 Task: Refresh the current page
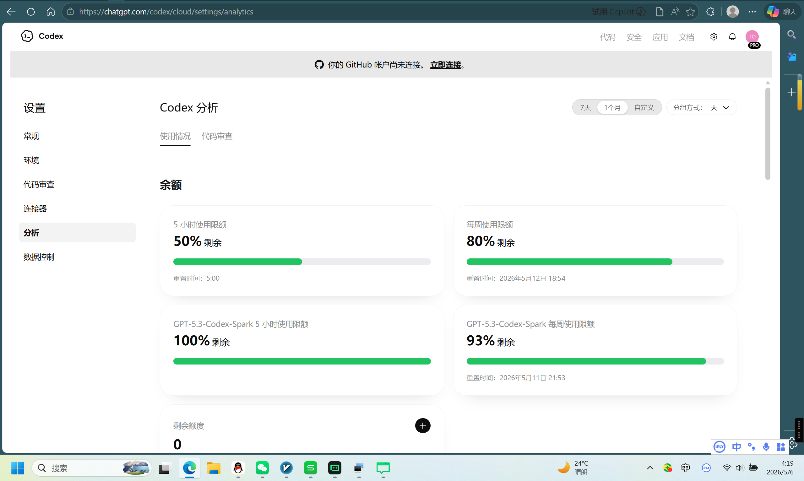(31, 12)
